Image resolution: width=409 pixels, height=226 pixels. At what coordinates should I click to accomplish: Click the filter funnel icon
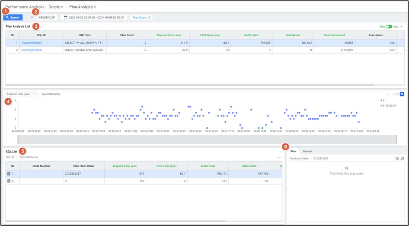32,17
